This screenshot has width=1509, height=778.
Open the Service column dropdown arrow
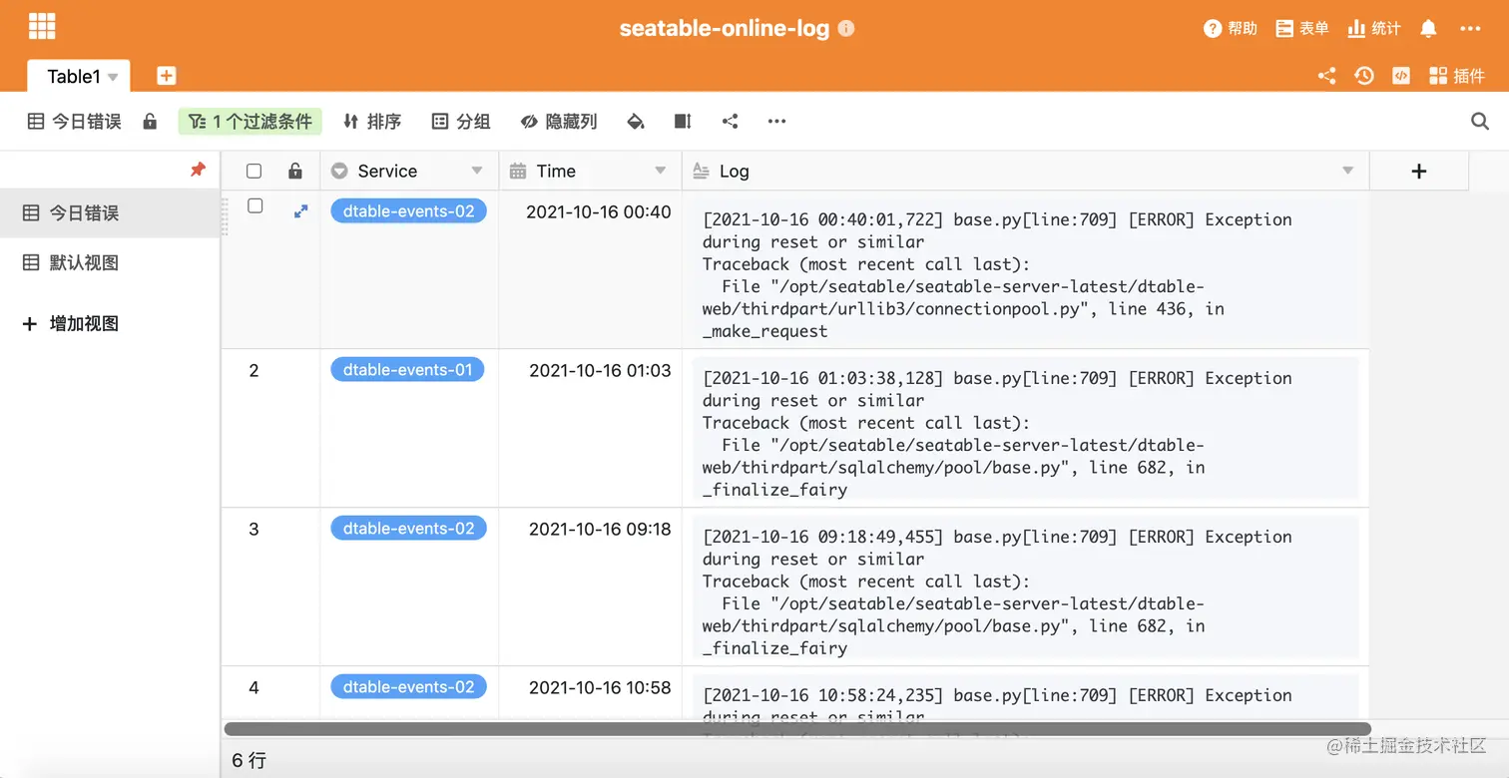pyautogui.click(x=477, y=172)
